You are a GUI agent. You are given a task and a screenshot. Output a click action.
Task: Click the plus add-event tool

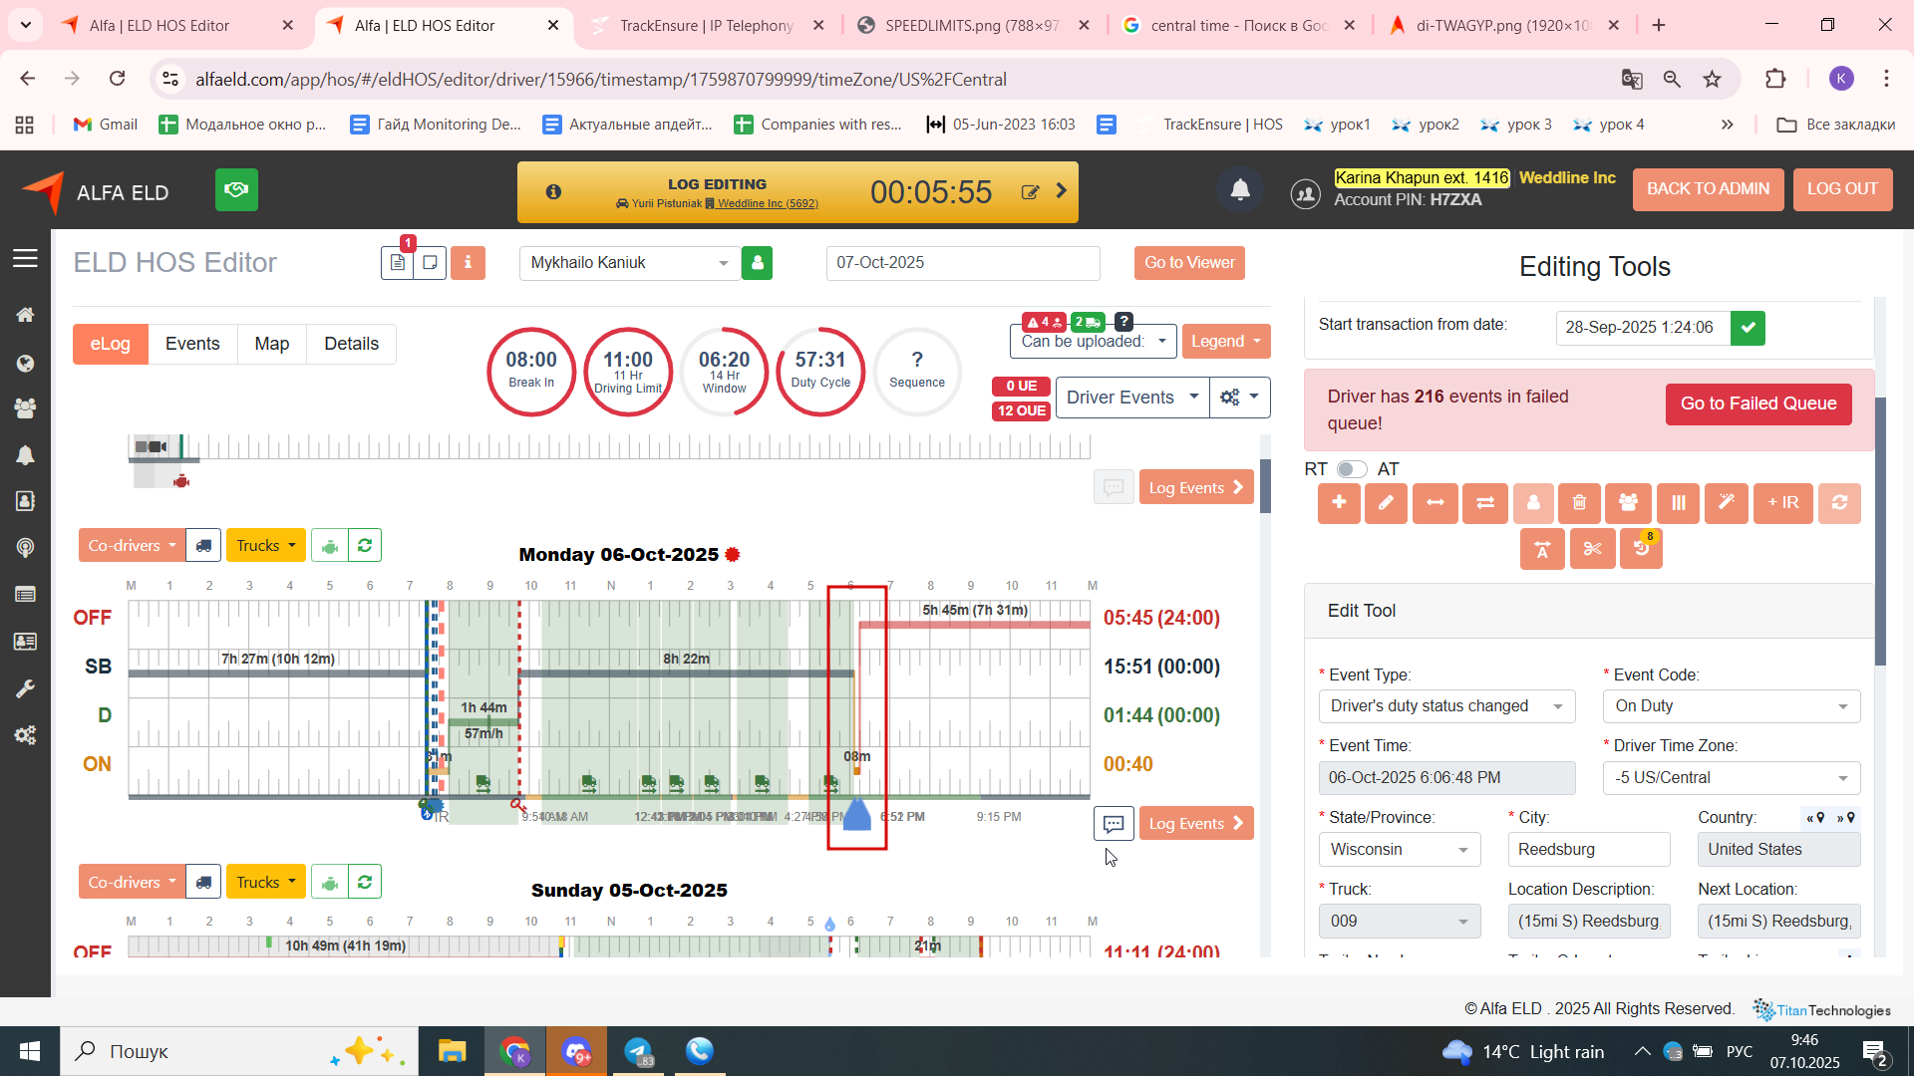coord(1339,503)
